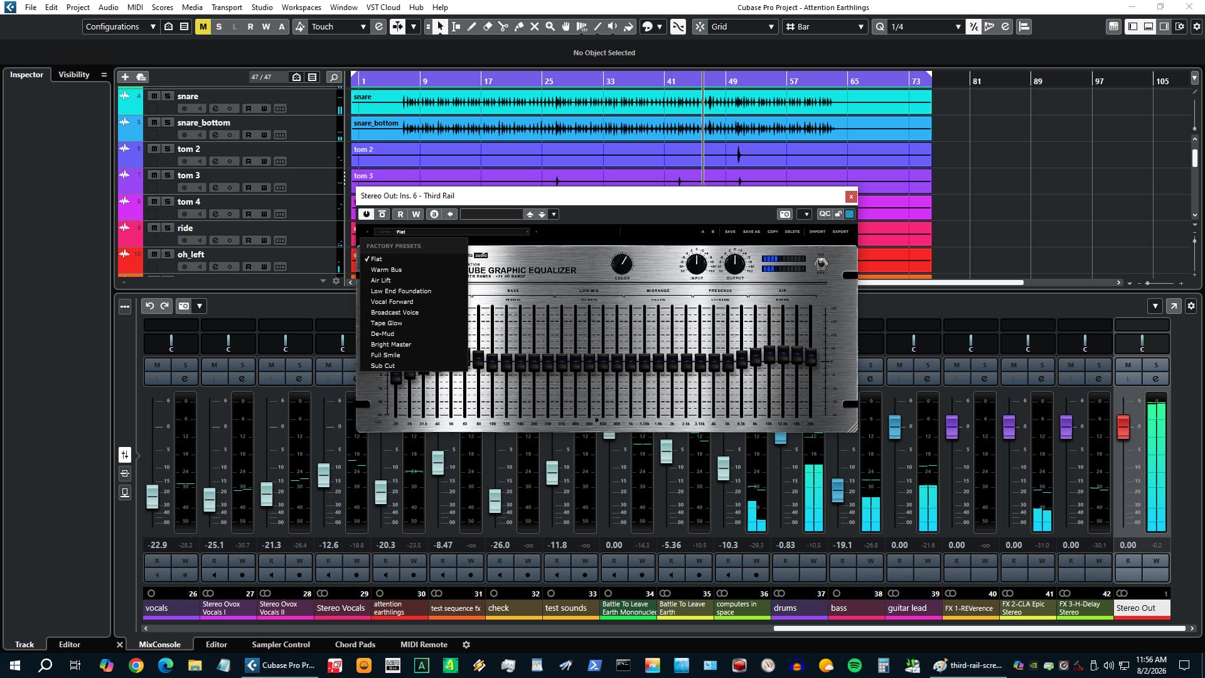1205x678 pixels.
Task: Search tracks with the magnifier icon
Action: coord(334,77)
